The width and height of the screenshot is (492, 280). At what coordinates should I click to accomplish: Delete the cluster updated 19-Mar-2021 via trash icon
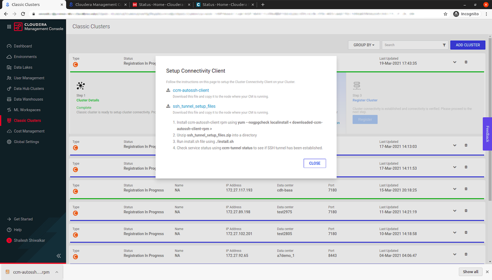[466, 62]
